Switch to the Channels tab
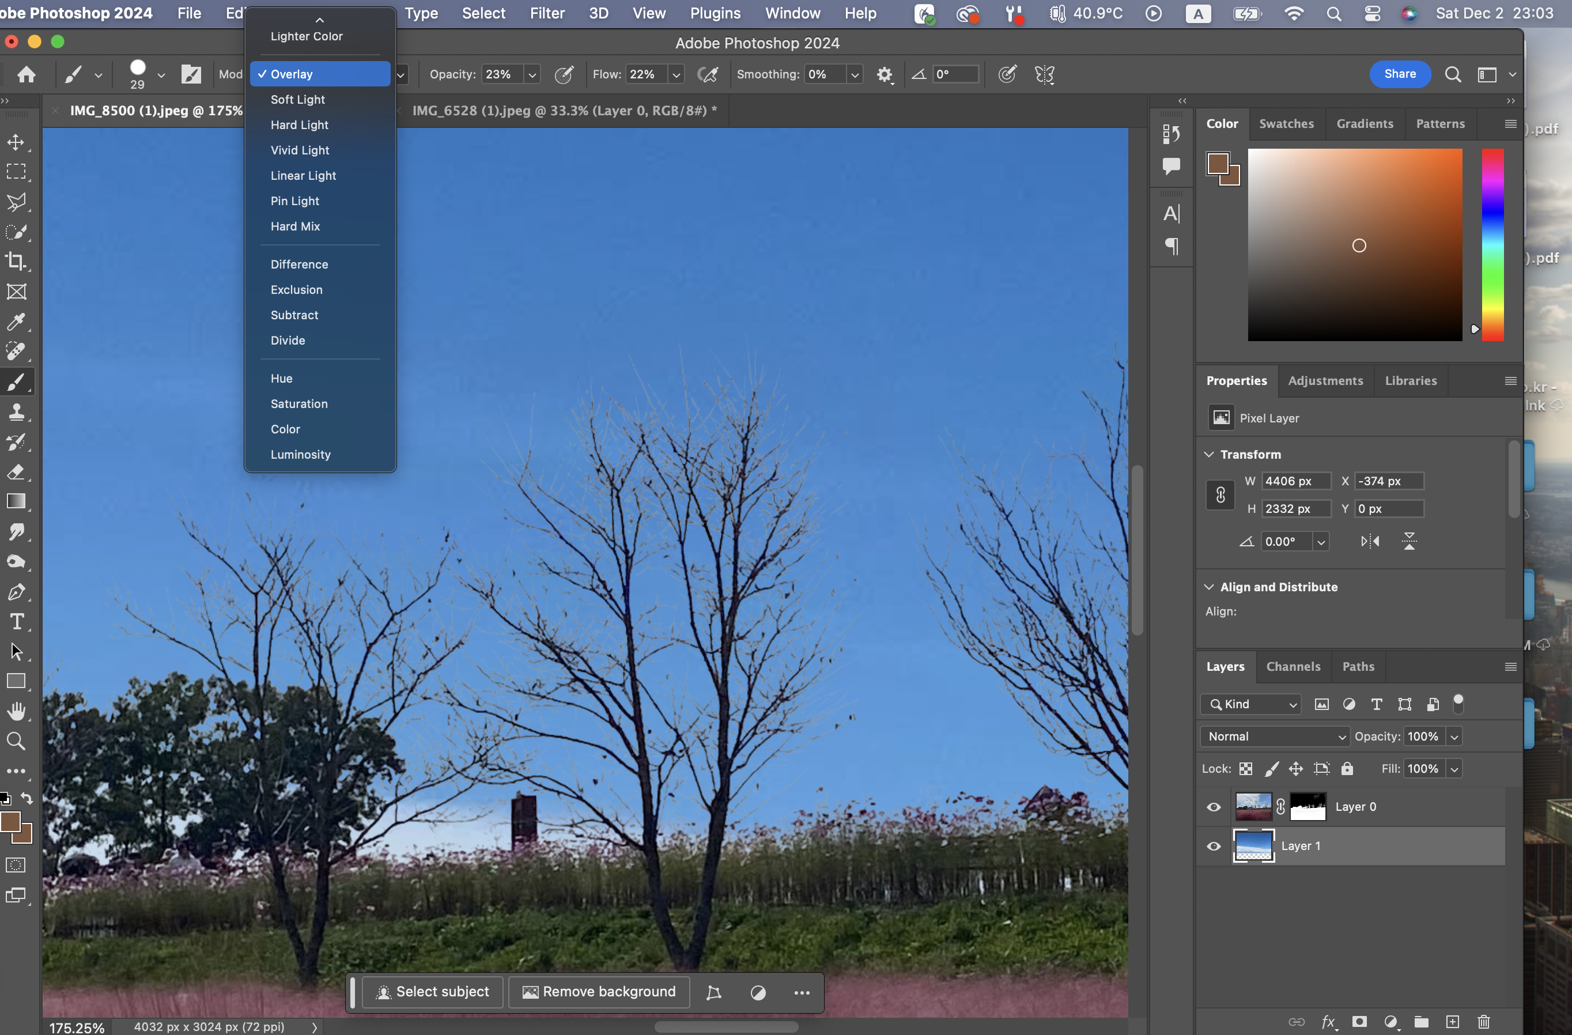Viewport: 1572px width, 1035px height. click(1293, 666)
